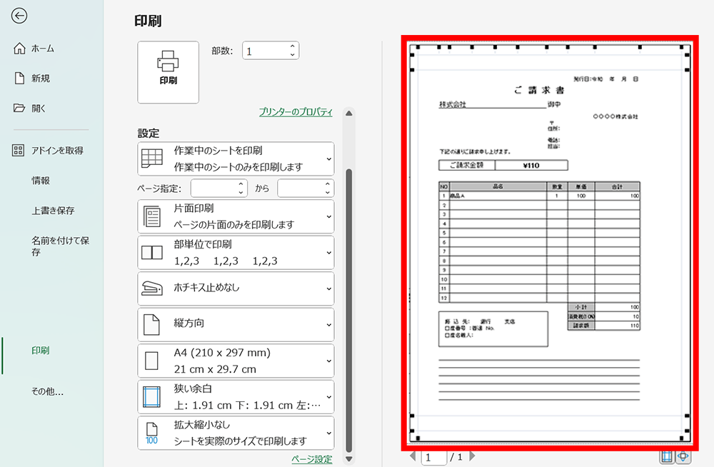714x467 pixels.
Task: Open その他... options
Action: (47, 391)
